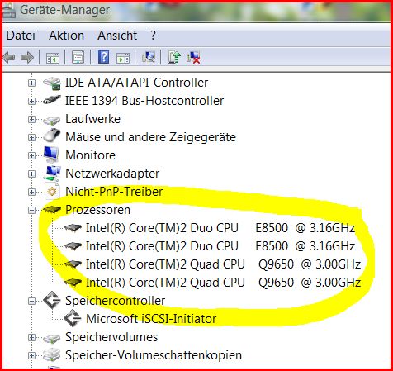Select the Laufwerke drive icon

coord(52,120)
